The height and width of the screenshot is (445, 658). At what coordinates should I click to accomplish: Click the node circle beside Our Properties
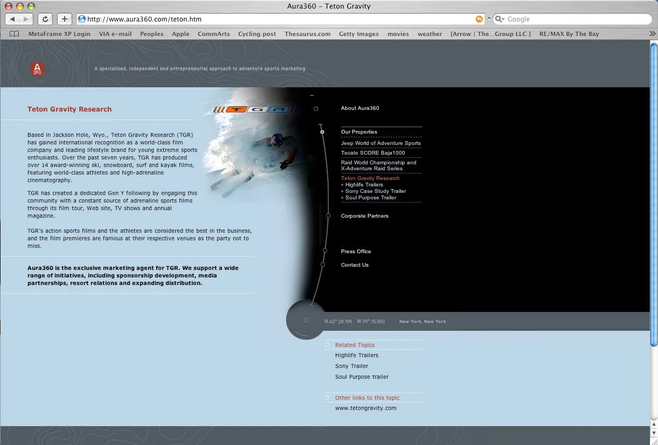[x=322, y=132]
